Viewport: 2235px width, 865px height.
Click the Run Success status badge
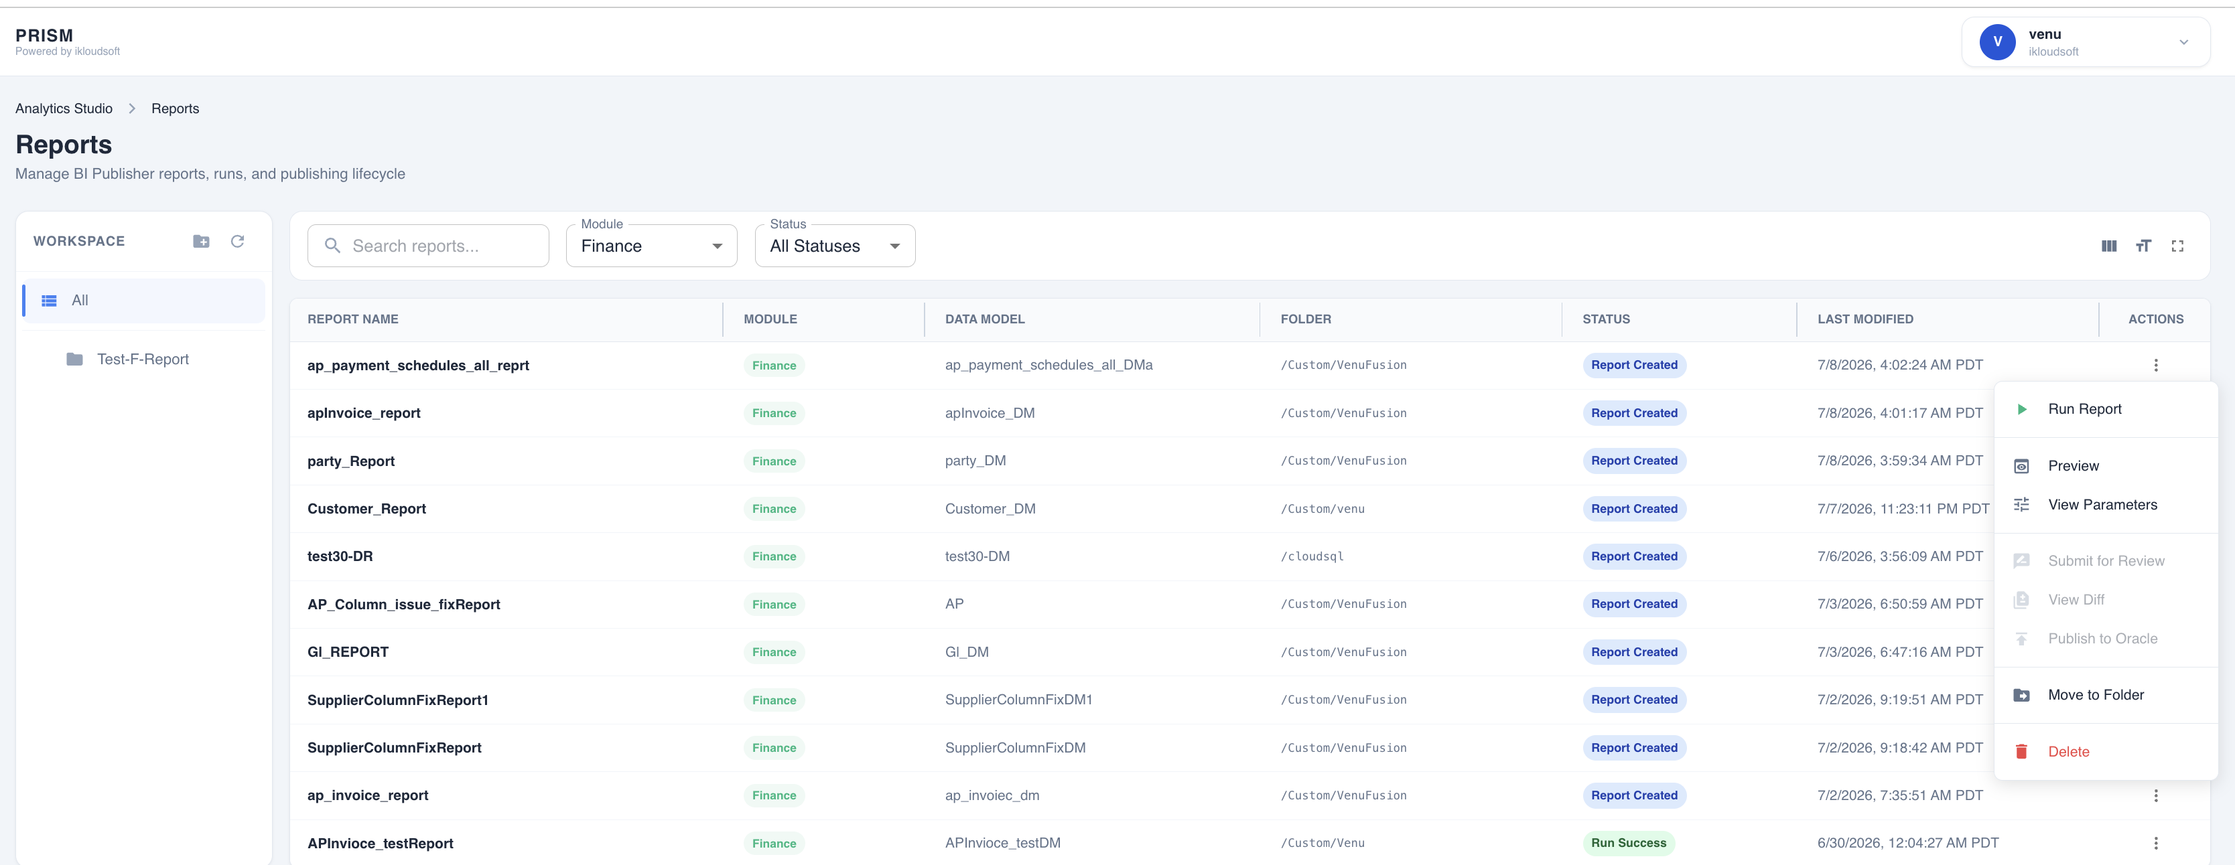coord(1627,844)
